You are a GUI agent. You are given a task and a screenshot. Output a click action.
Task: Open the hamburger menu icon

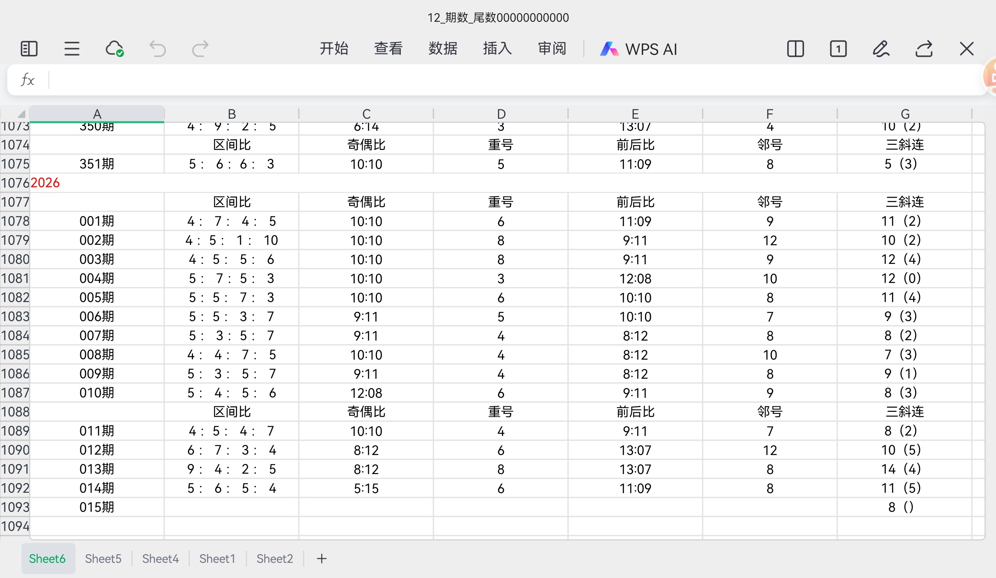(x=72, y=49)
